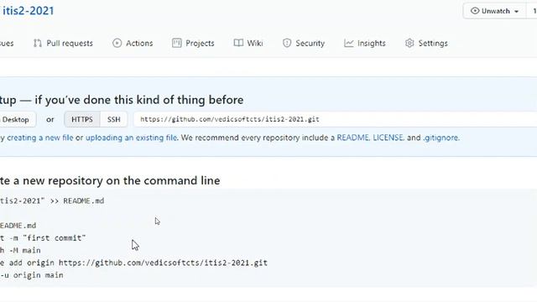Open the itis2-2021 repository link
Image resolution: width=537 pixels, height=302 pixels.
point(28,11)
